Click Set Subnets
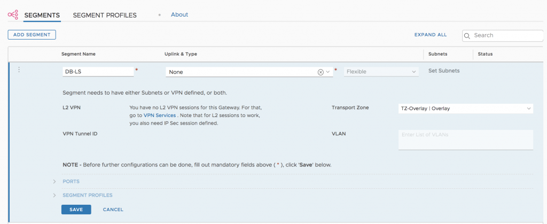This screenshot has width=547, height=224. point(444,71)
